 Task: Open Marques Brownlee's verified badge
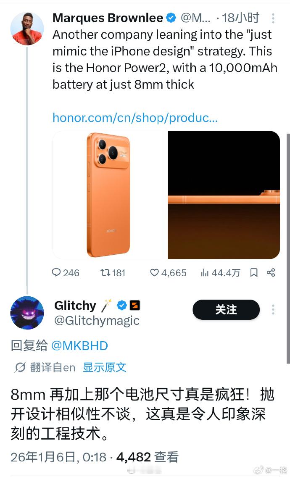(x=171, y=18)
